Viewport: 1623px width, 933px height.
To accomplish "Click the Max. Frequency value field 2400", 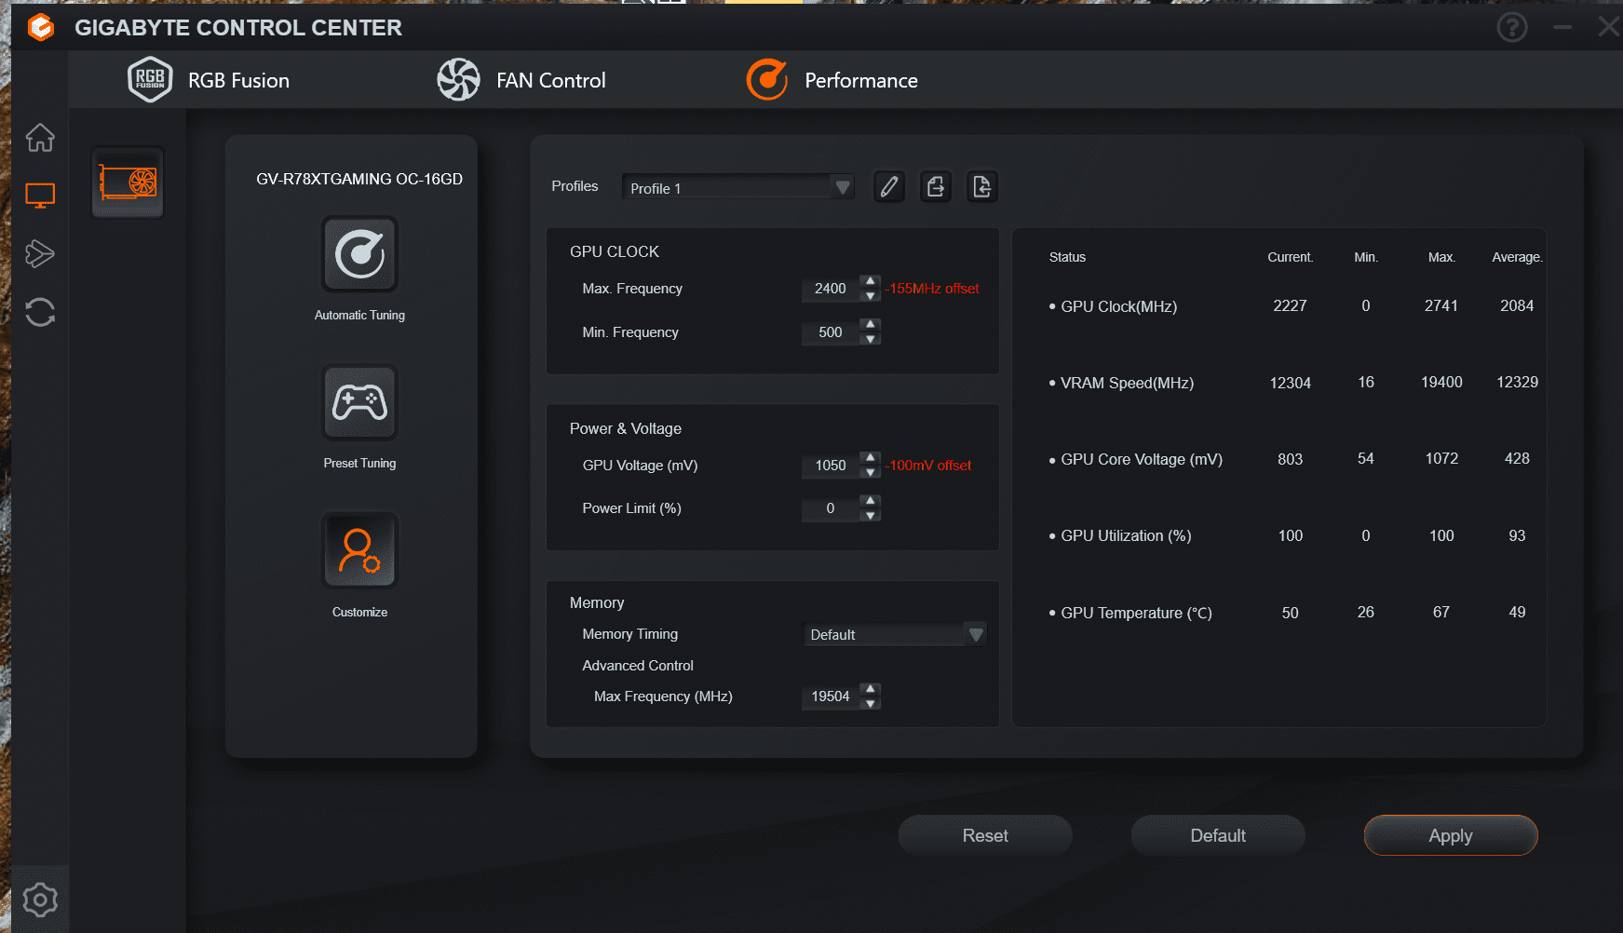I will coord(830,289).
